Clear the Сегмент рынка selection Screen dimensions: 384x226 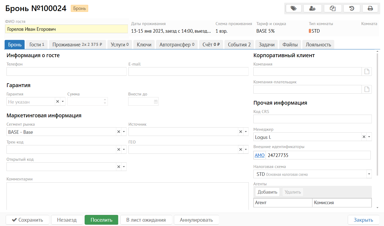[x=118, y=132]
